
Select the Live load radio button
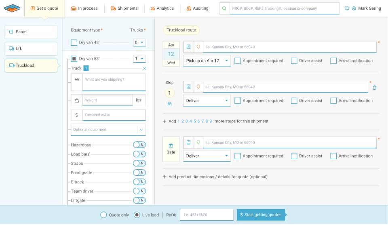coord(137,215)
